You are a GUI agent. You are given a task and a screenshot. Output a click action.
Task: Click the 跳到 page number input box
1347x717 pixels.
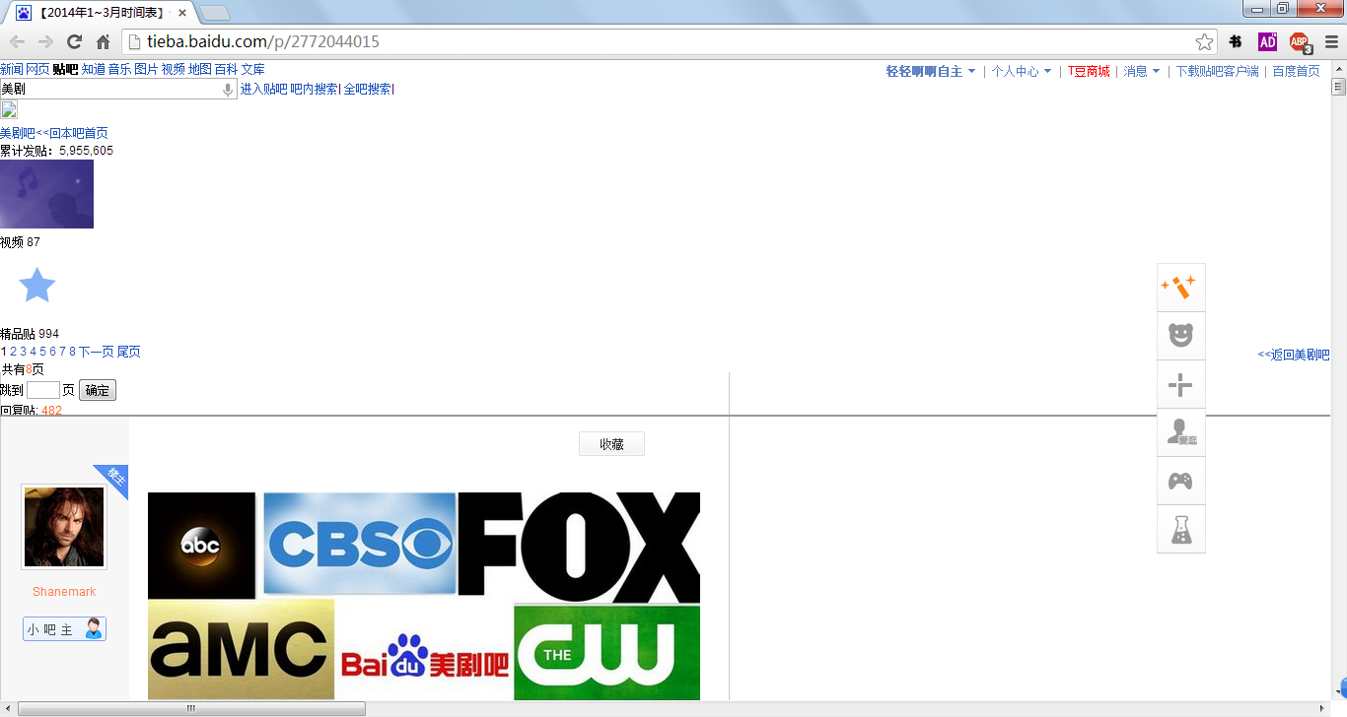click(43, 390)
